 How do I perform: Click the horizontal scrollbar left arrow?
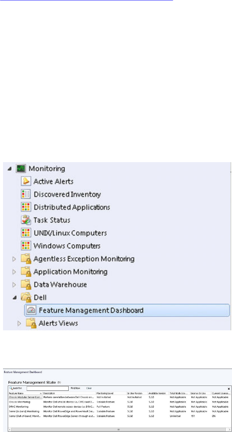(10, 429)
